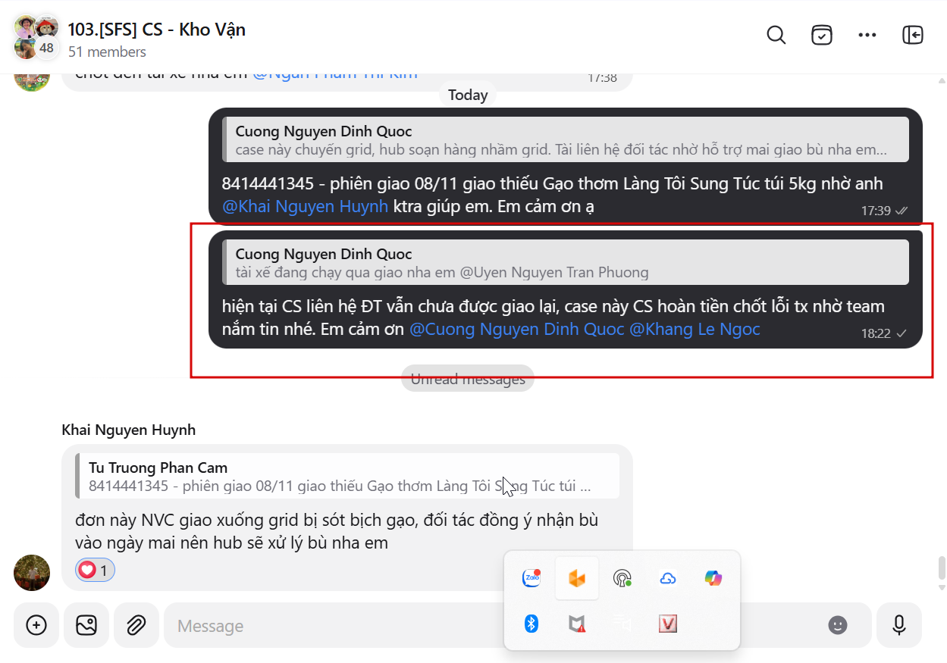Click the 18:22 timestamp on the sent message
Image resolution: width=947 pixels, height=663 pixels.
click(876, 333)
